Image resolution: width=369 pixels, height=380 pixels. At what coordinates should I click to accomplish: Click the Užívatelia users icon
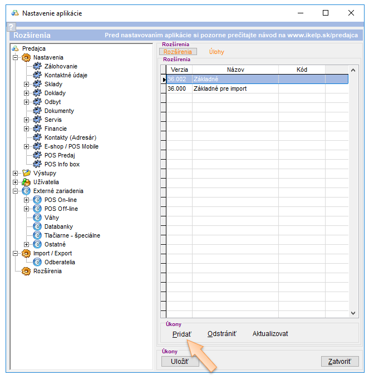click(26, 182)
